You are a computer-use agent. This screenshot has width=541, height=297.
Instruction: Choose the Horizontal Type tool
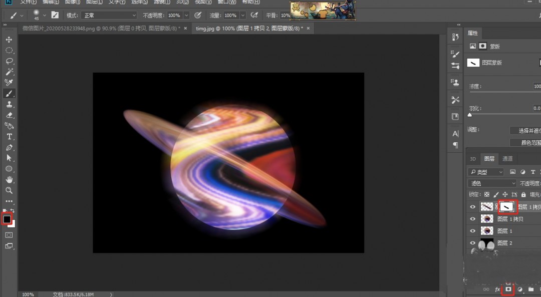coord(9,136)
